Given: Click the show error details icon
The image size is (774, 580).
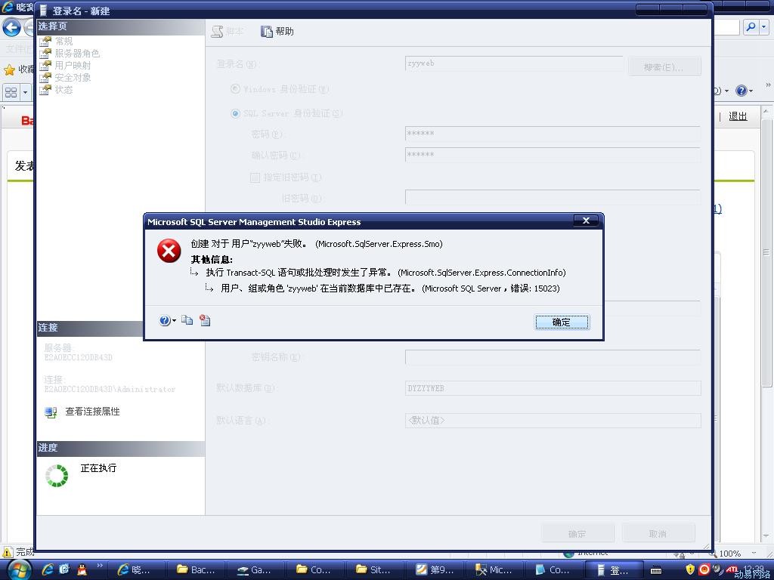Looking at the screenshot, I should (x=205, y=321).
